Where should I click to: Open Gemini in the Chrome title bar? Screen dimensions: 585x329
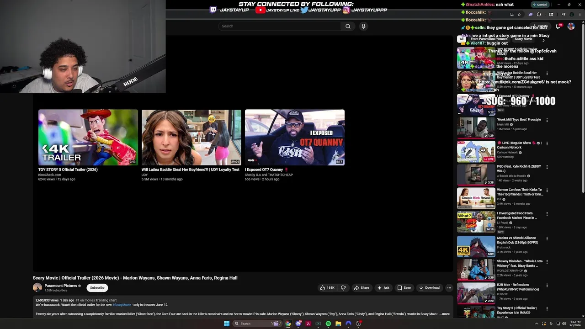click(x=540, y=5)
